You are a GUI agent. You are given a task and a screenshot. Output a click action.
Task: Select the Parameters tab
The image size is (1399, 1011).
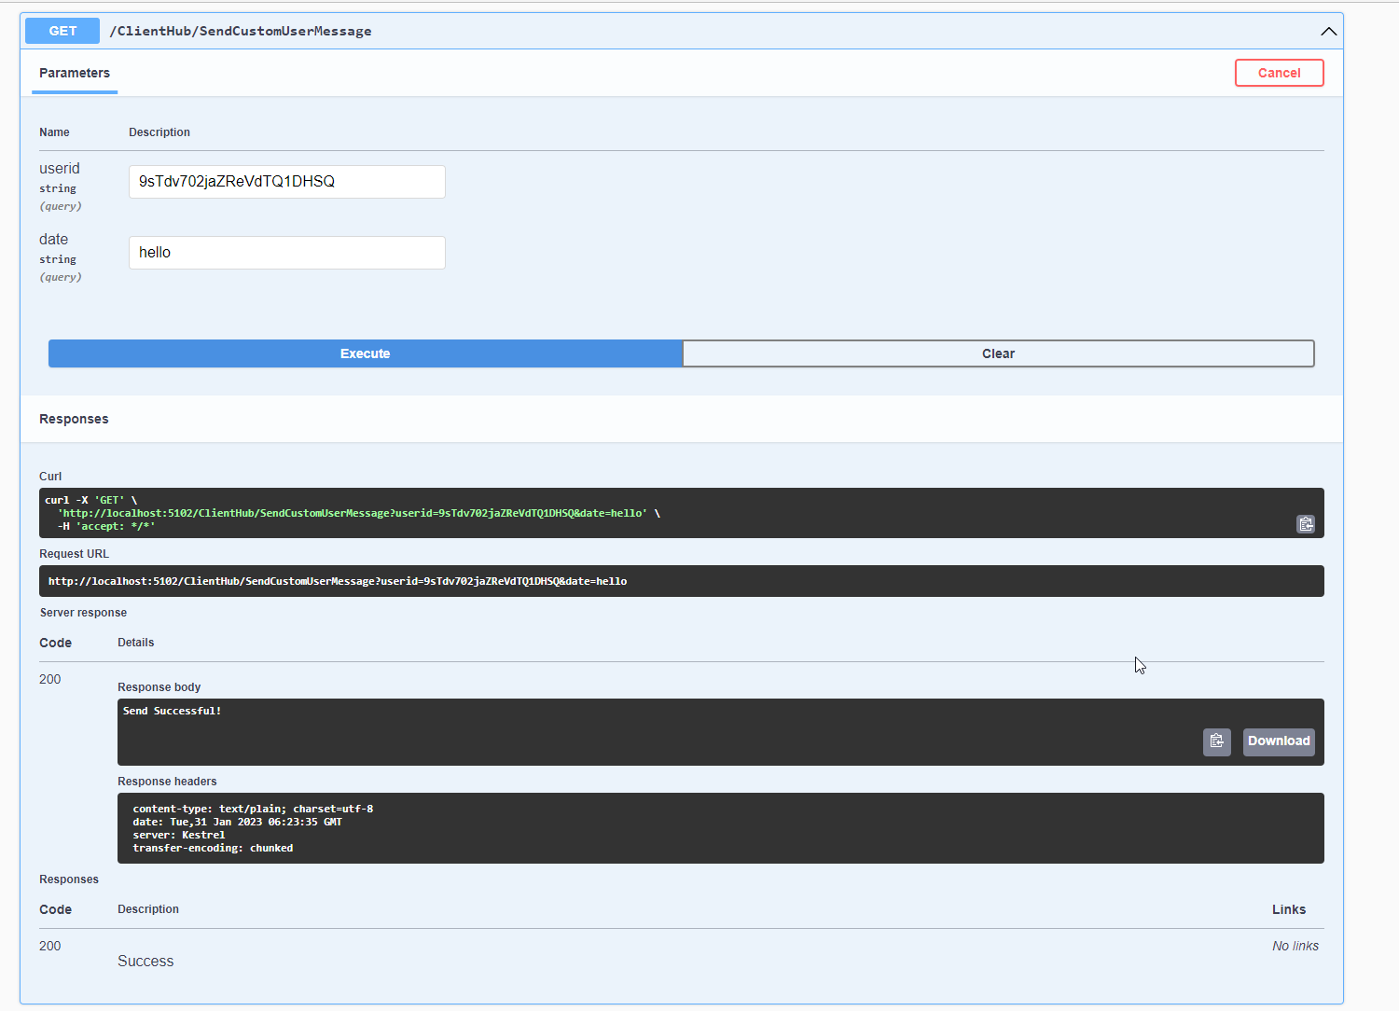(x=75, y=73)
